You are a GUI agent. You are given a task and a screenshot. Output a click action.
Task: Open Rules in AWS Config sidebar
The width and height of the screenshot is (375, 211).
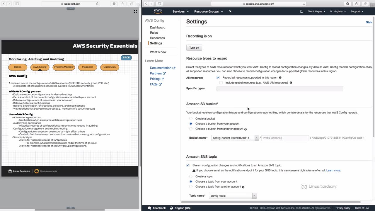point(154,33)
